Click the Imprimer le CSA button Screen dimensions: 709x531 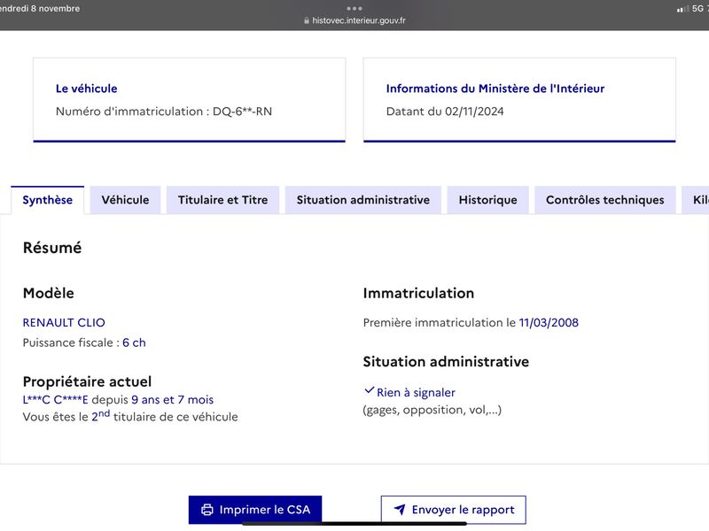[x=255, y=510]
